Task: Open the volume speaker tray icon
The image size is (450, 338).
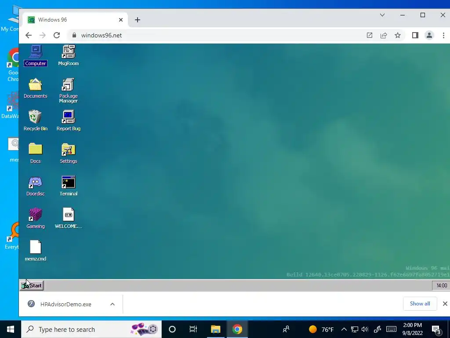Action: [x=365, y=329]
